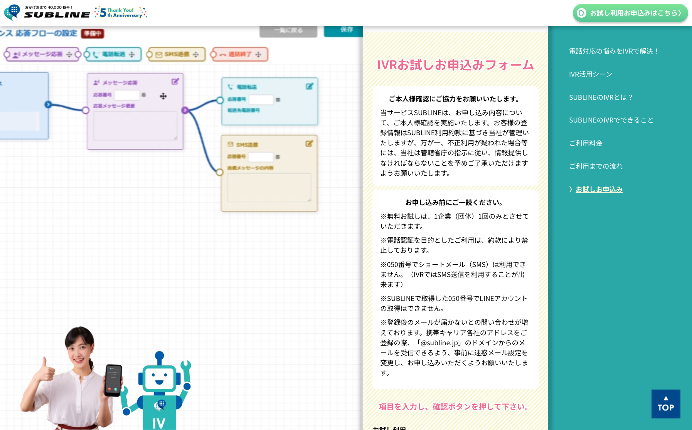Go to 電話対応の悩みをIVRで解決！ section
Viewport: 692px width, 430px height.
(x=614, y=51)
